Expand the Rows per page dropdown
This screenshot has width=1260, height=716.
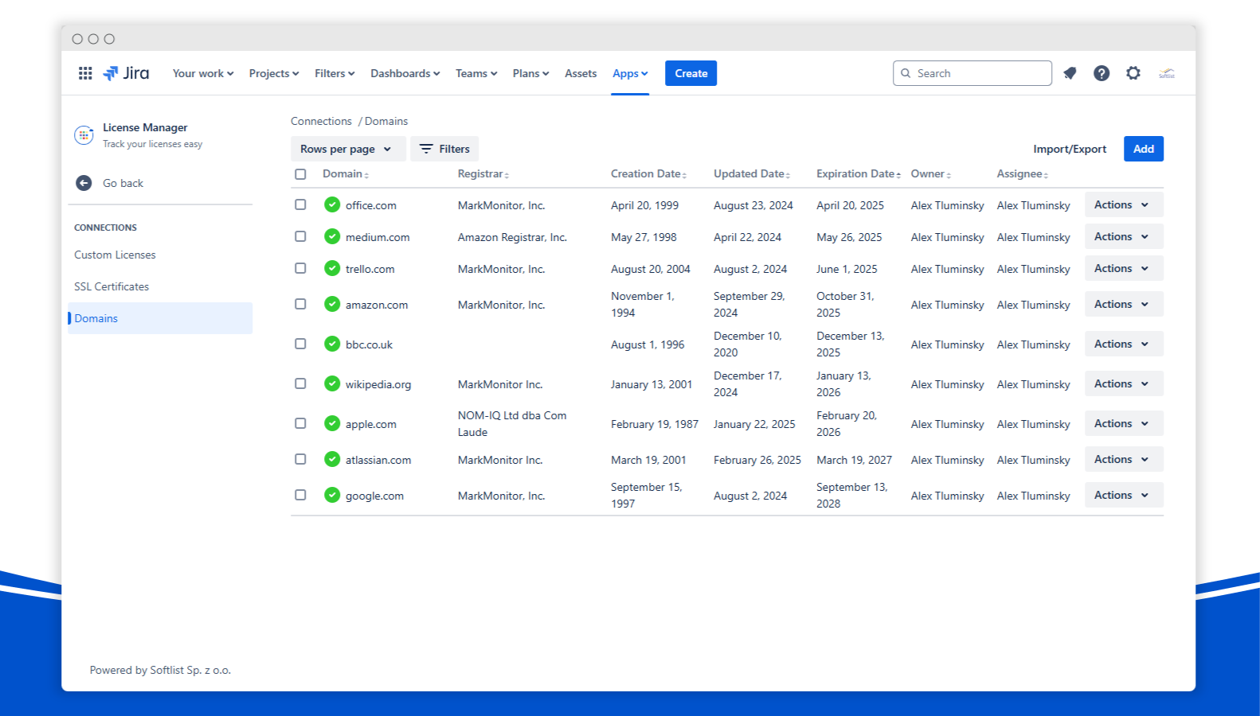coord(346,149)
